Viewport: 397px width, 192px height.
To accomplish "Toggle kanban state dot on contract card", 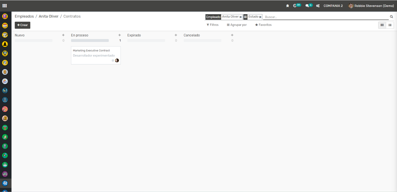I will coord(113,60).
